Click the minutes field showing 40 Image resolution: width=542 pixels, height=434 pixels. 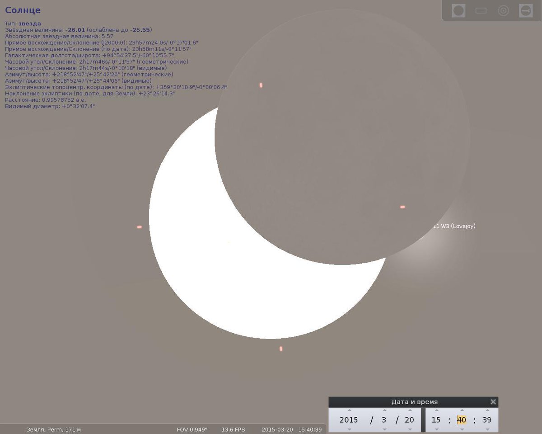[461, 420]
